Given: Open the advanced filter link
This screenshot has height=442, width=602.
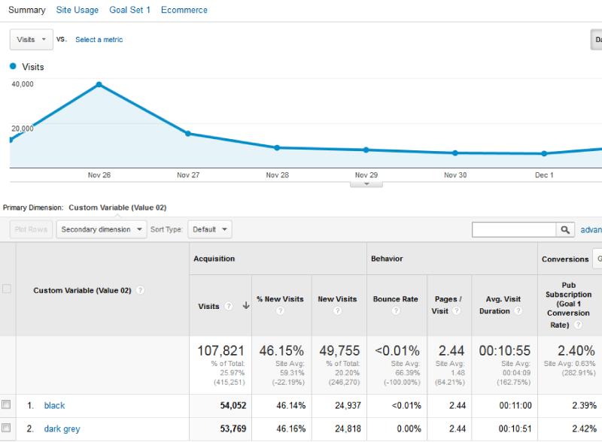Looking at the screenshot, I should pyautogui.click(x=591, y=230).
